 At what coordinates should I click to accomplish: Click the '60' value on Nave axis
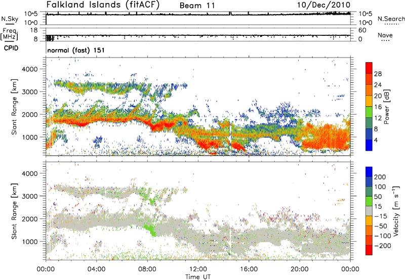coord(362,30)
